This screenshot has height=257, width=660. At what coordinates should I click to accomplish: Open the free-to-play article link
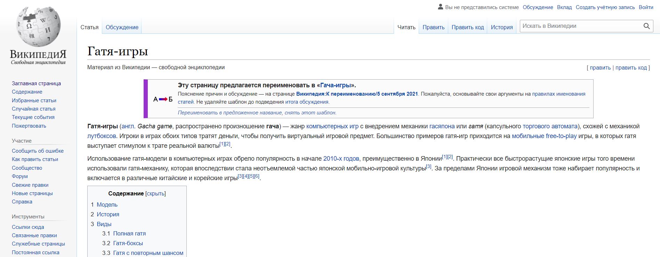(561, 136)
